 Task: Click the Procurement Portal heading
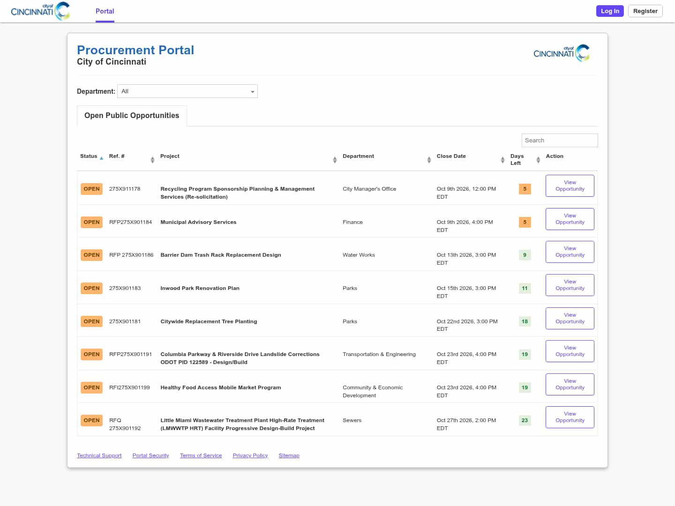[x=135, y=50]
